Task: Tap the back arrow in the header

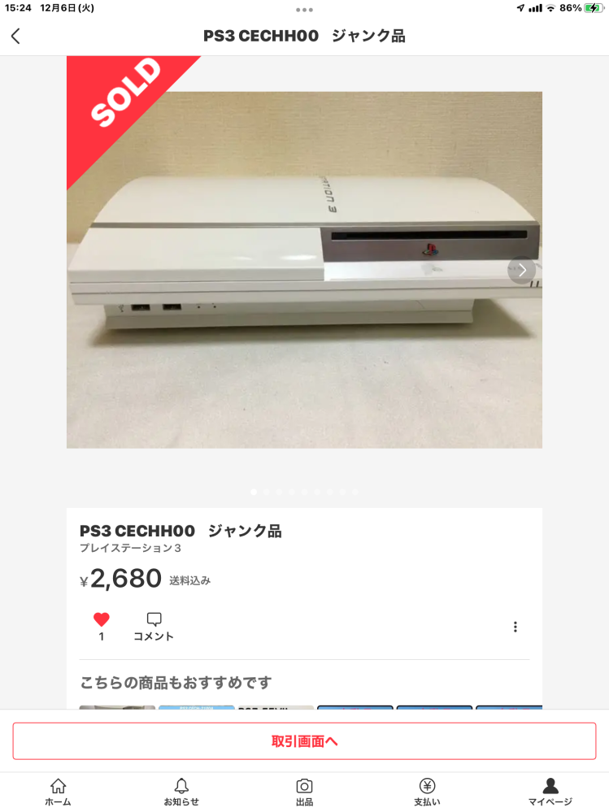Action: (15, 37)
